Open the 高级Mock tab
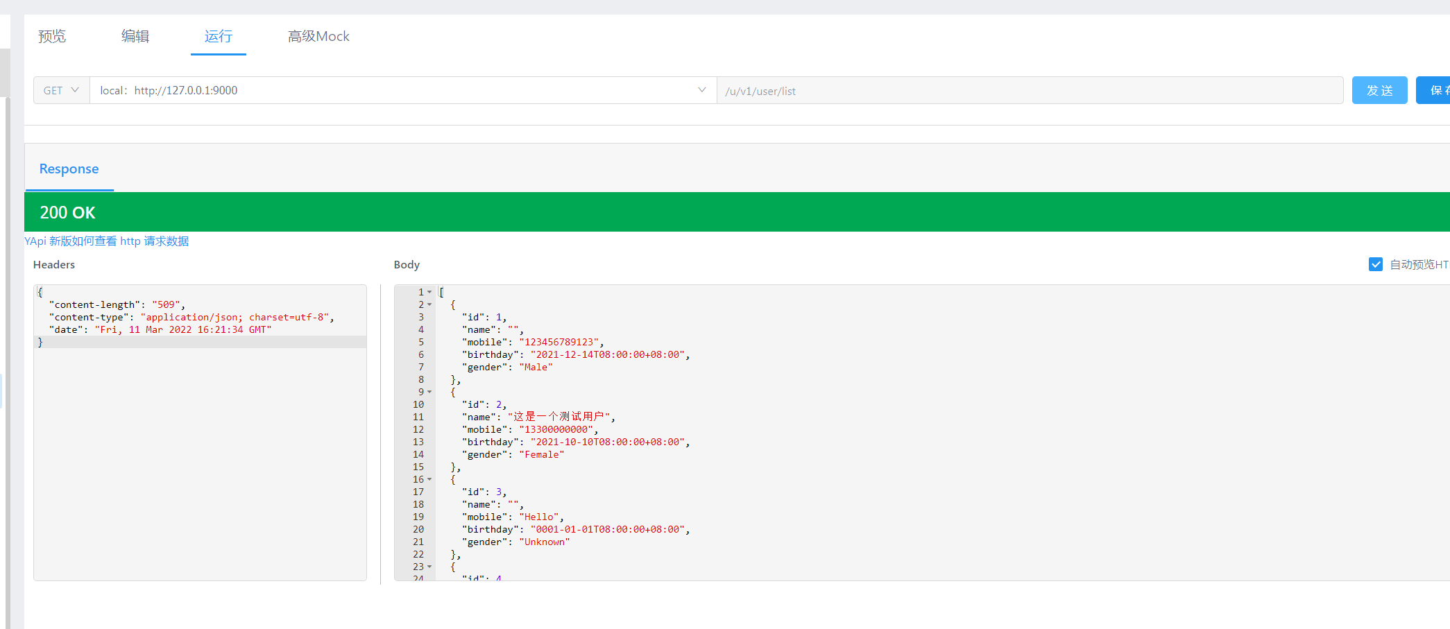 tap(318, 36)
